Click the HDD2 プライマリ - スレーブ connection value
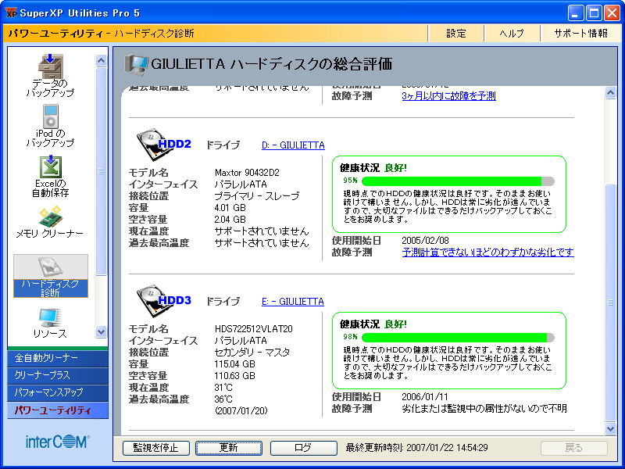Screen dimensions: 625x469 [x=257, y=196]
